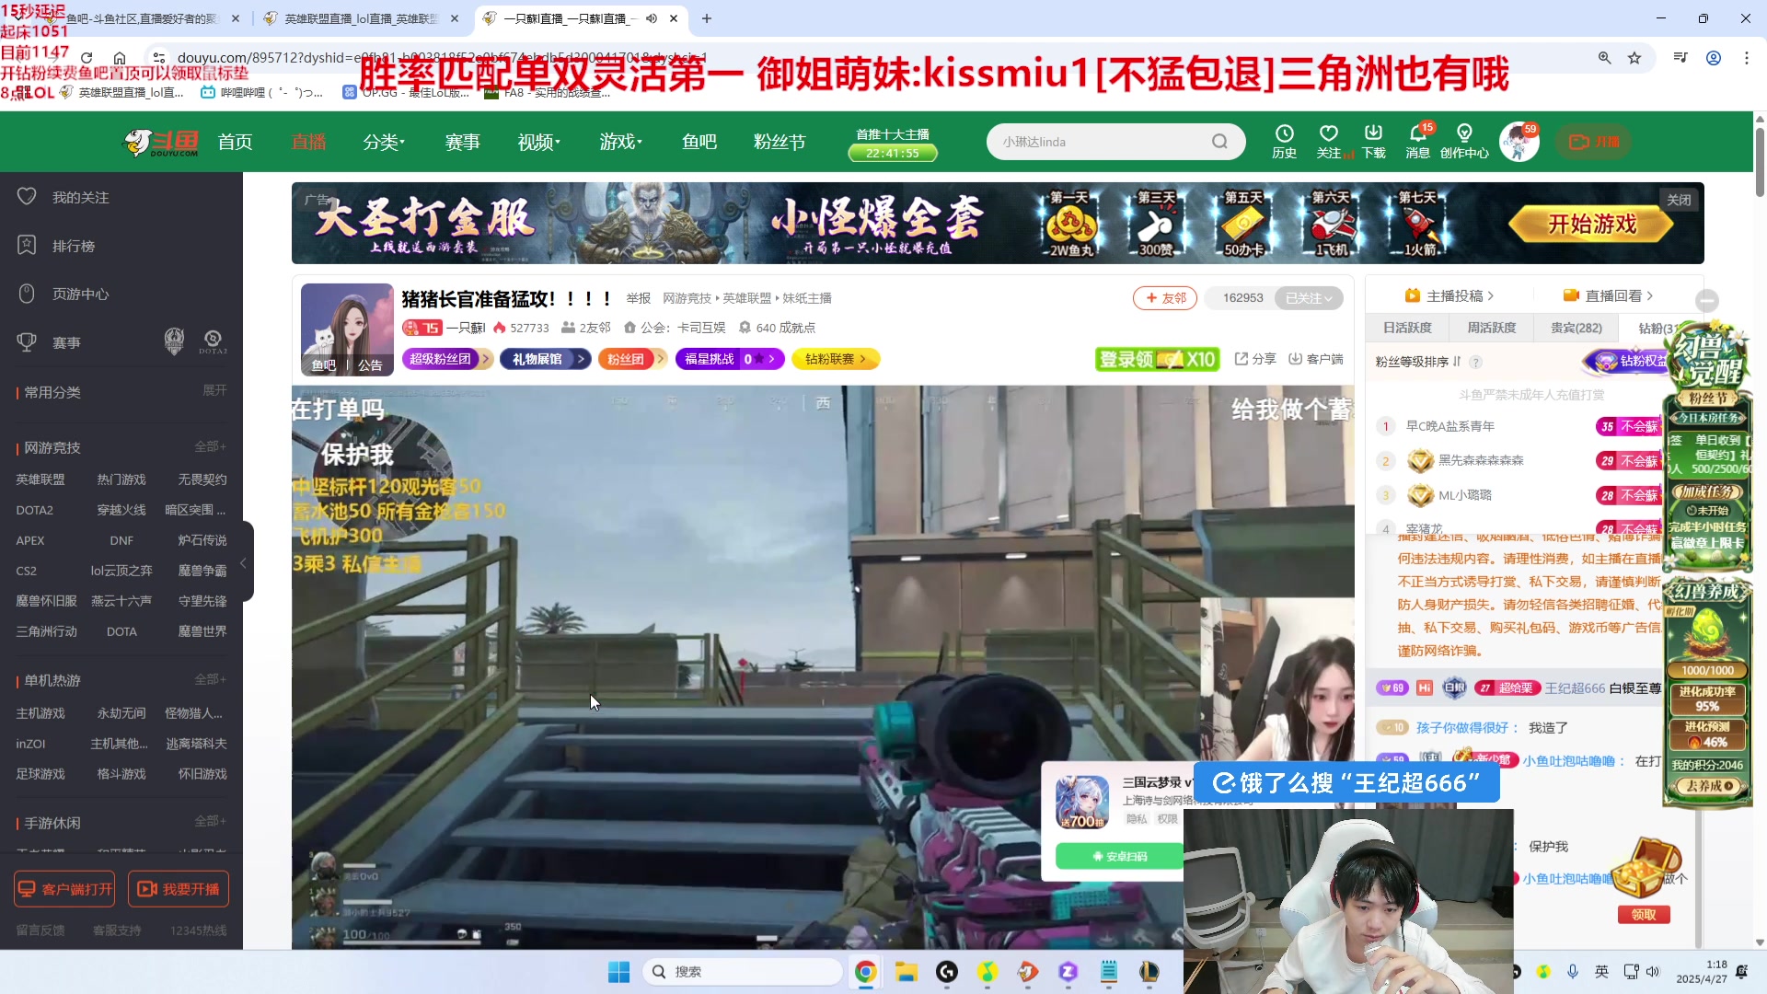Collapse the sidebar with the arrow handle

pyautogui.click(x=244, y=562)
